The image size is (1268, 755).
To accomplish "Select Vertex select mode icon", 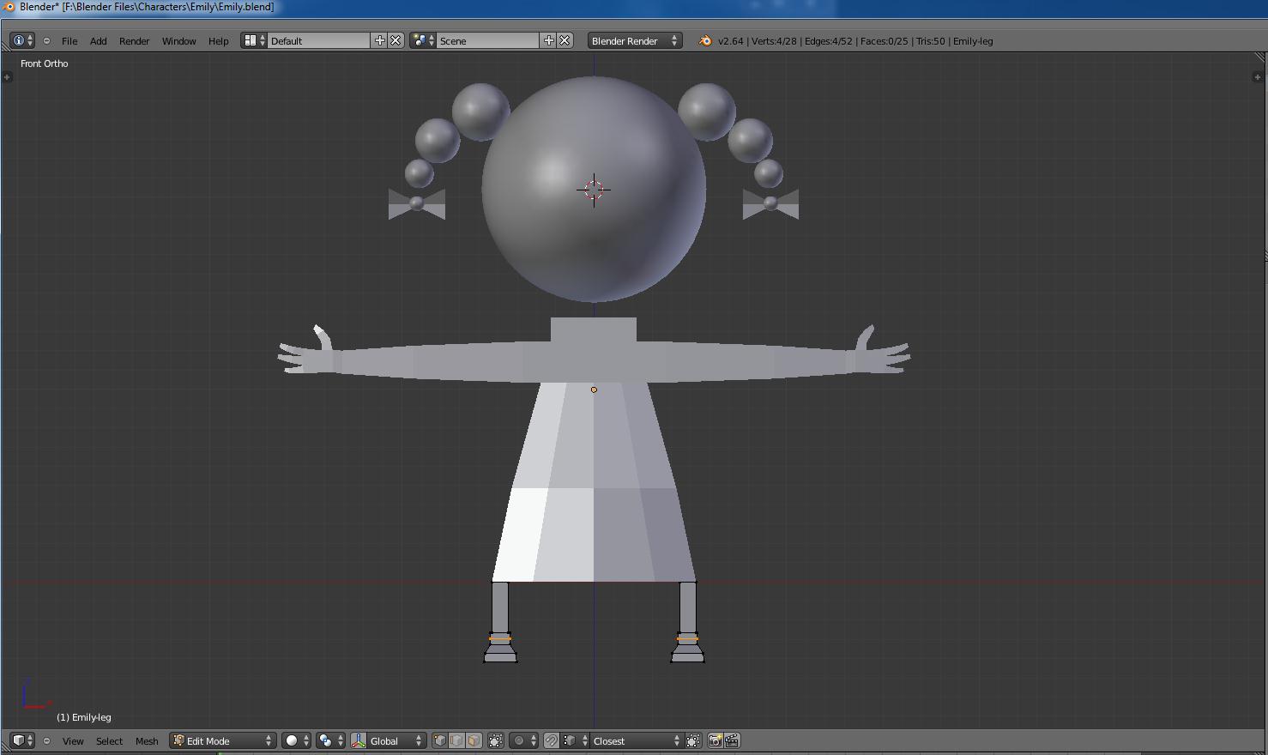I will coord(439,740).
